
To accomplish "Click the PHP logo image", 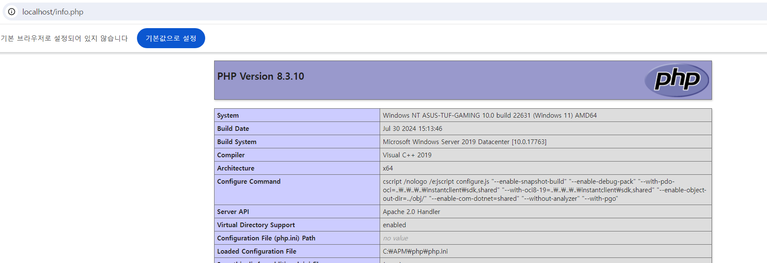I will [677, 80].
